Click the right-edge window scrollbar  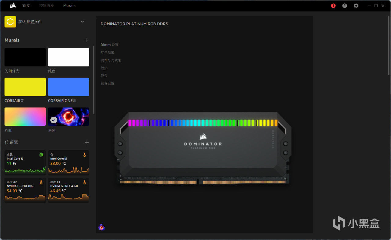coord(389,45)
